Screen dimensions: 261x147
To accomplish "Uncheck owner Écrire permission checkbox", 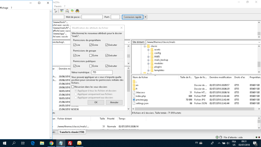I will click(x=91, y=45).
